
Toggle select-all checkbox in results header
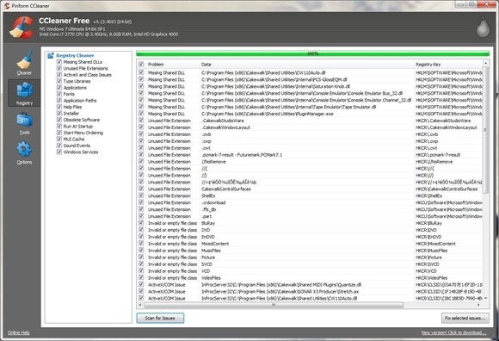tap(141, 64)
